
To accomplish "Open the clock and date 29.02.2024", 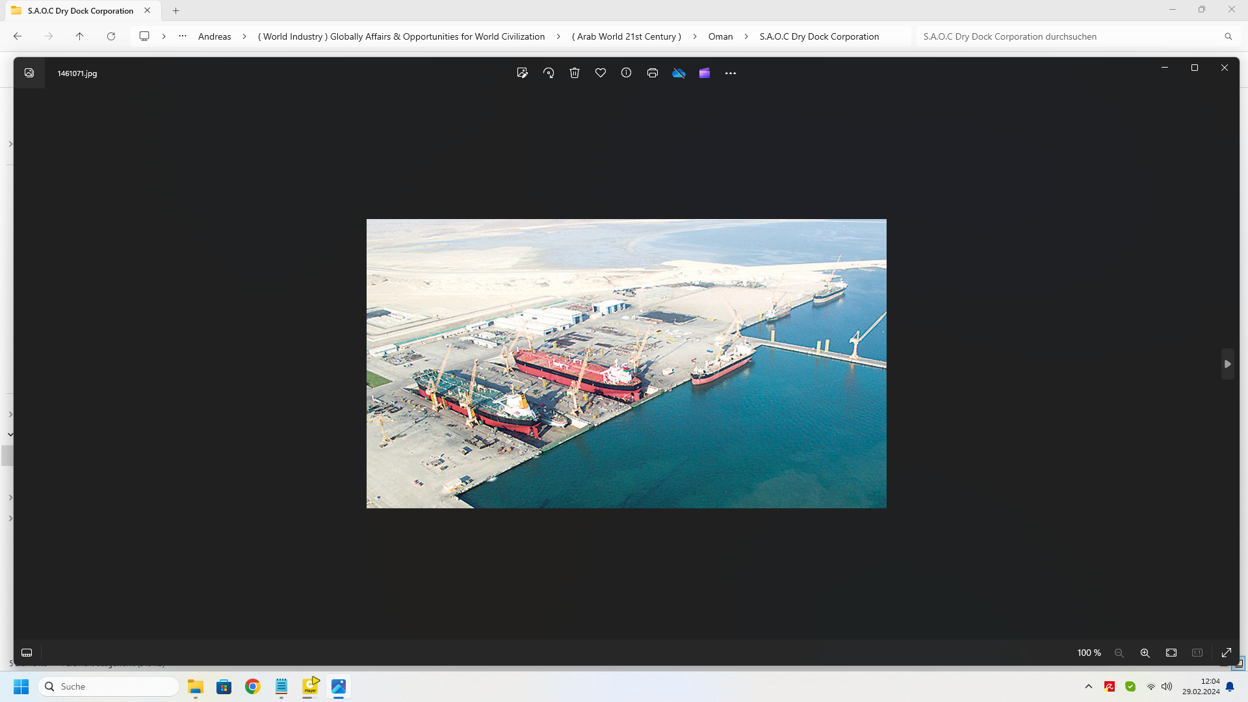I will point(1201,686).
